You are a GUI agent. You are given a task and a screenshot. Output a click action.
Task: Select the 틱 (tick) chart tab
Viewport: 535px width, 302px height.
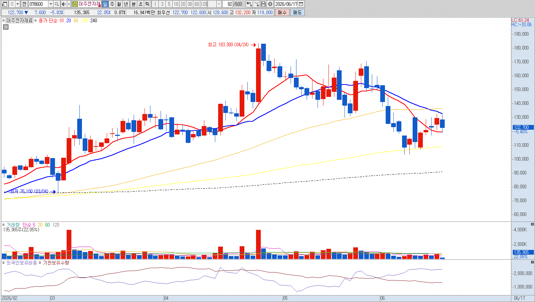click(x=147, y=4)
